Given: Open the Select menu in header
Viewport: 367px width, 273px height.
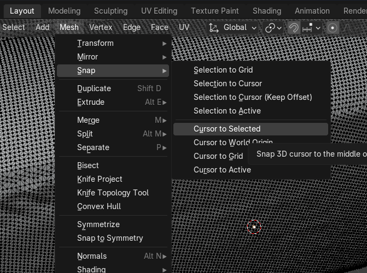Looking at the screenshot, I should pos(13,27).
